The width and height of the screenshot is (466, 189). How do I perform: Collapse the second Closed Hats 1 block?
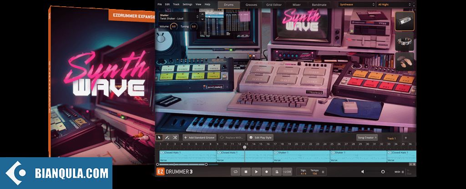(219, 153)
